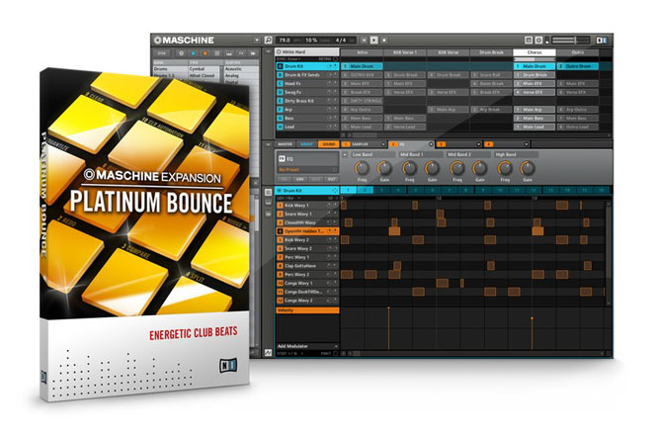Image resolution: width=657 pixels, height=438 pixels.
Task: Open the EQ module slot dropdown
Action: (431, 144)
